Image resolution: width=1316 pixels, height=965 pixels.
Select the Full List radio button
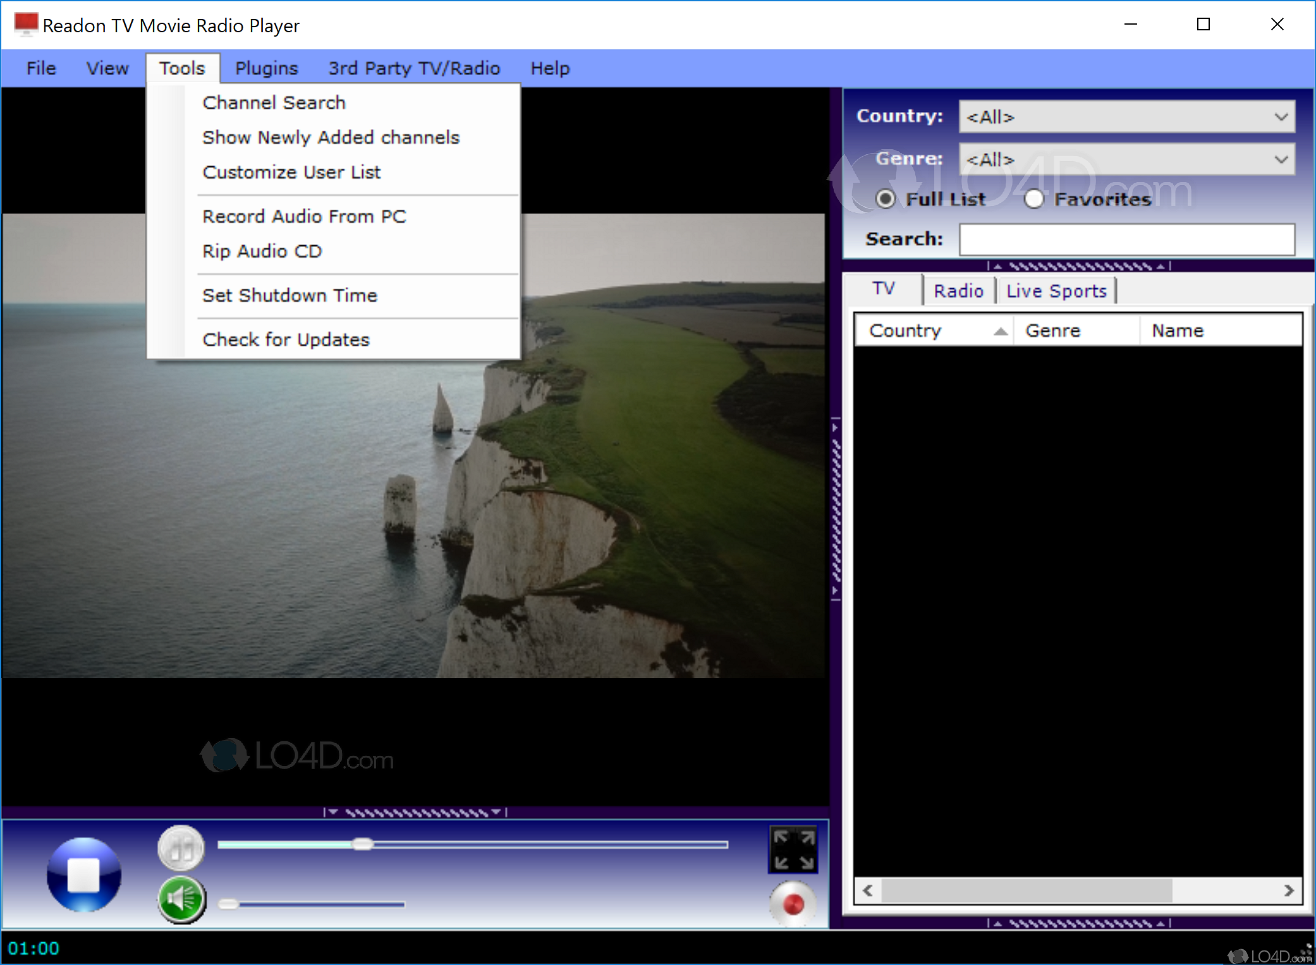pyautogui.click(x=886, y=199)
